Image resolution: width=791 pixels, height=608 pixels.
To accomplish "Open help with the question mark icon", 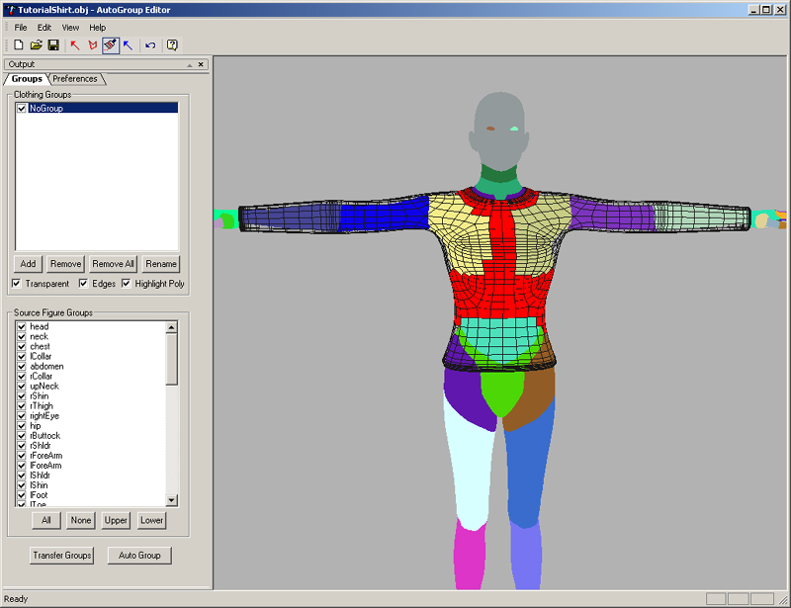I will pyautogui.click(x=172, y=44).
